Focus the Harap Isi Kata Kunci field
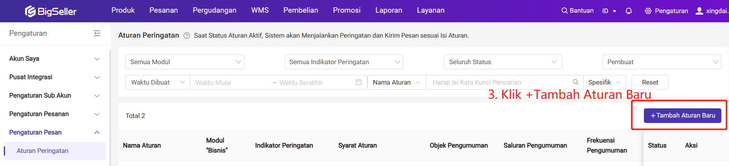Viewport: 729px width, 166px height. coord(501,82)
